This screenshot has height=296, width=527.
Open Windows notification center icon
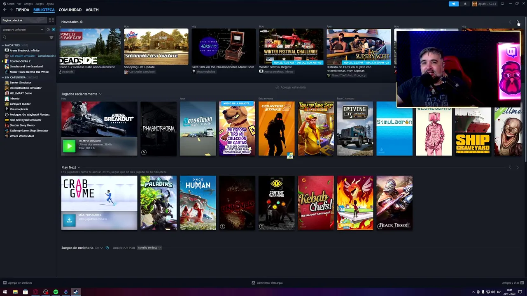(520, 292)
